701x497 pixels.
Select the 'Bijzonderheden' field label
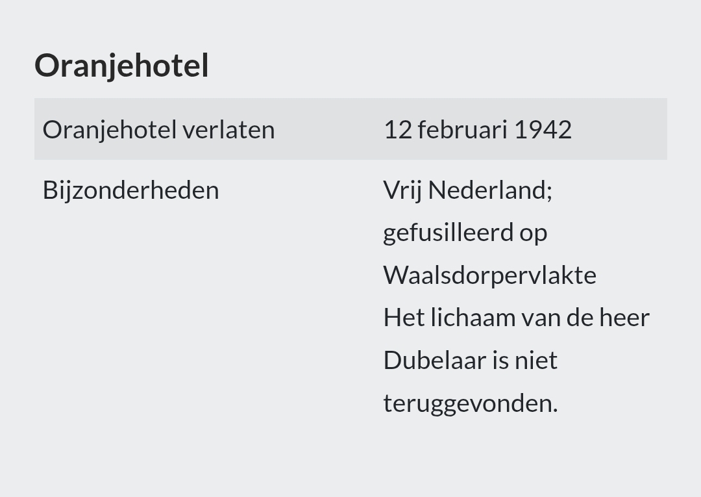[130, 190]
